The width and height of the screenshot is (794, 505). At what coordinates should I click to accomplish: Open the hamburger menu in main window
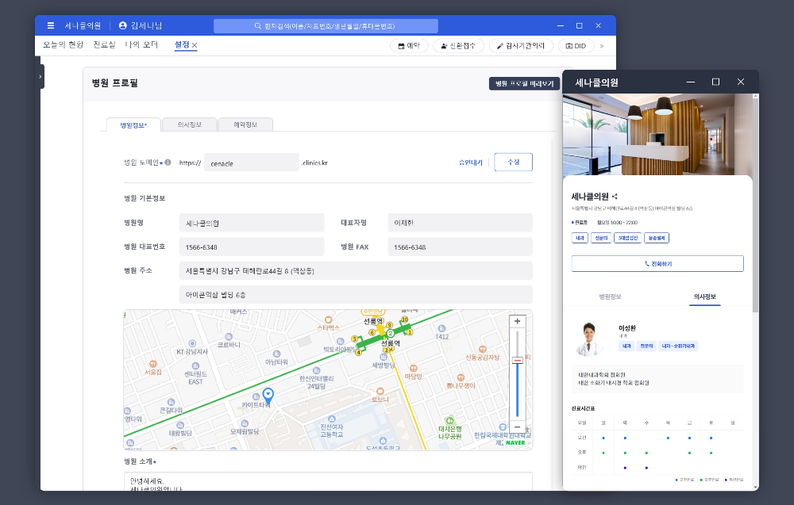[51, 26]
